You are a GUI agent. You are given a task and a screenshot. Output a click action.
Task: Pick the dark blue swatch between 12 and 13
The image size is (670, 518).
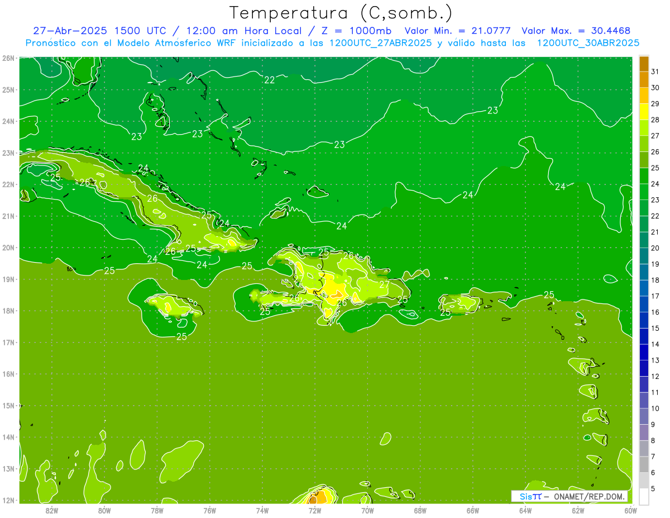[644, 368]
